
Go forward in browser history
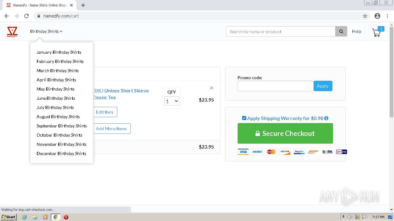click(x=17, y=16)
